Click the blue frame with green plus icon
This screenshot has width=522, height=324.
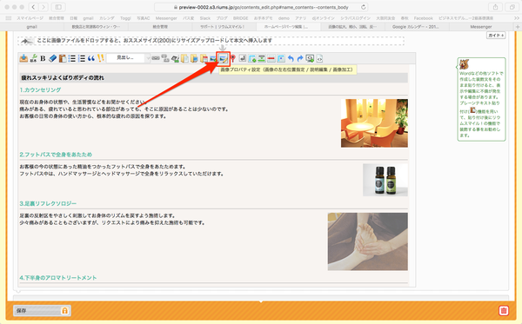(x=252, y=58)
